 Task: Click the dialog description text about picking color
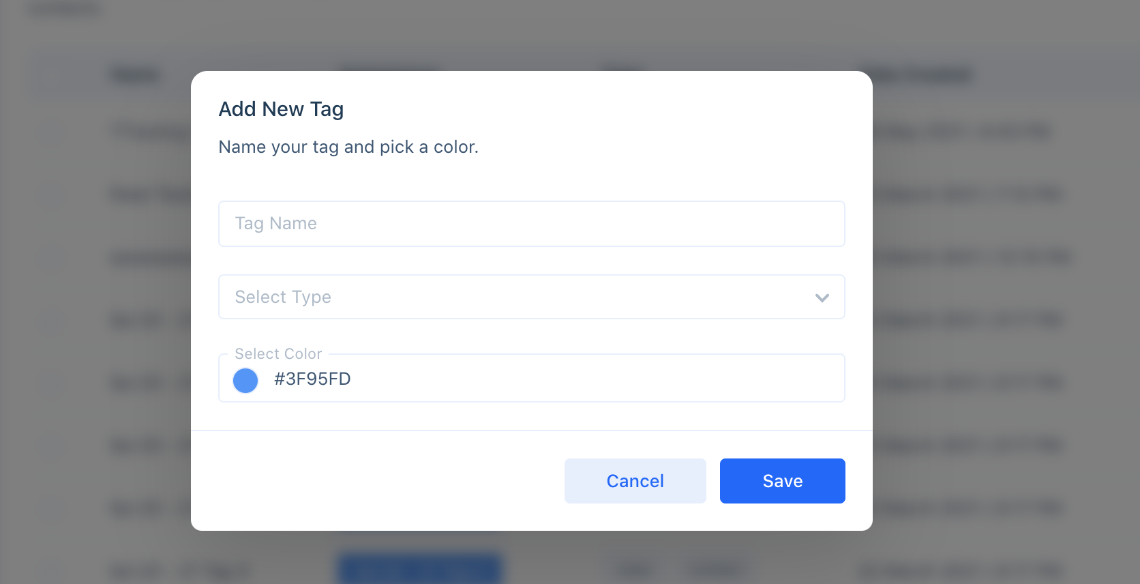click(348, 147)
